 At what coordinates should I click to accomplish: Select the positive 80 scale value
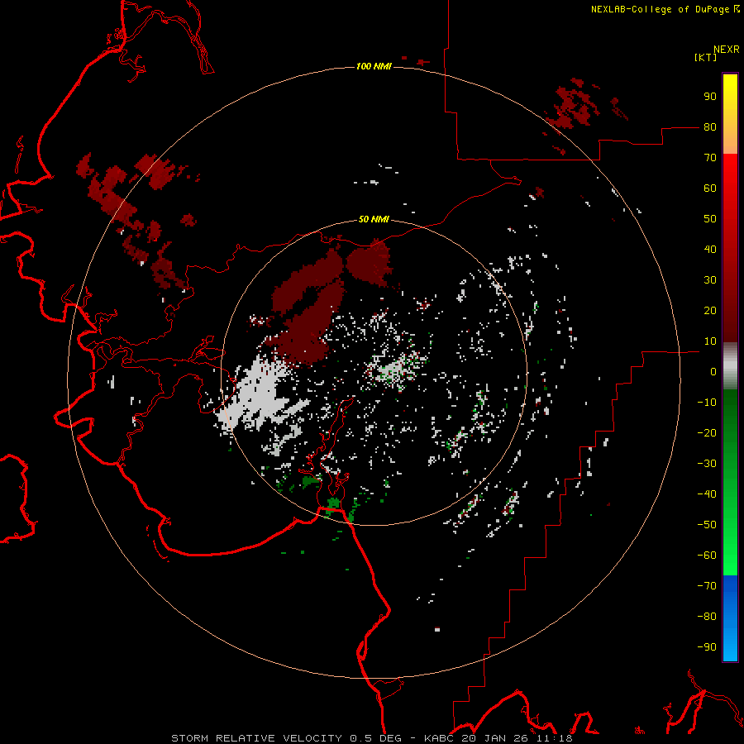coord(710,127)
